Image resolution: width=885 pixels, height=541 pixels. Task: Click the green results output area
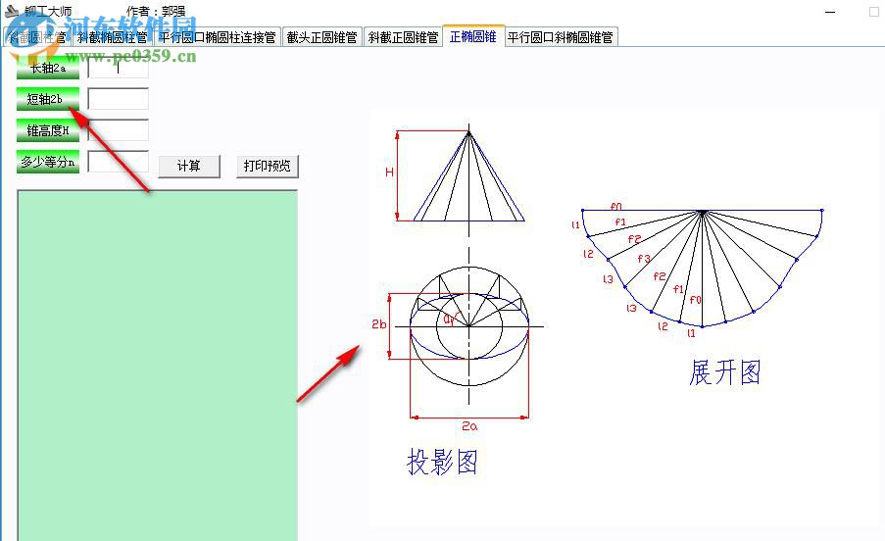(x=158, y=366)
